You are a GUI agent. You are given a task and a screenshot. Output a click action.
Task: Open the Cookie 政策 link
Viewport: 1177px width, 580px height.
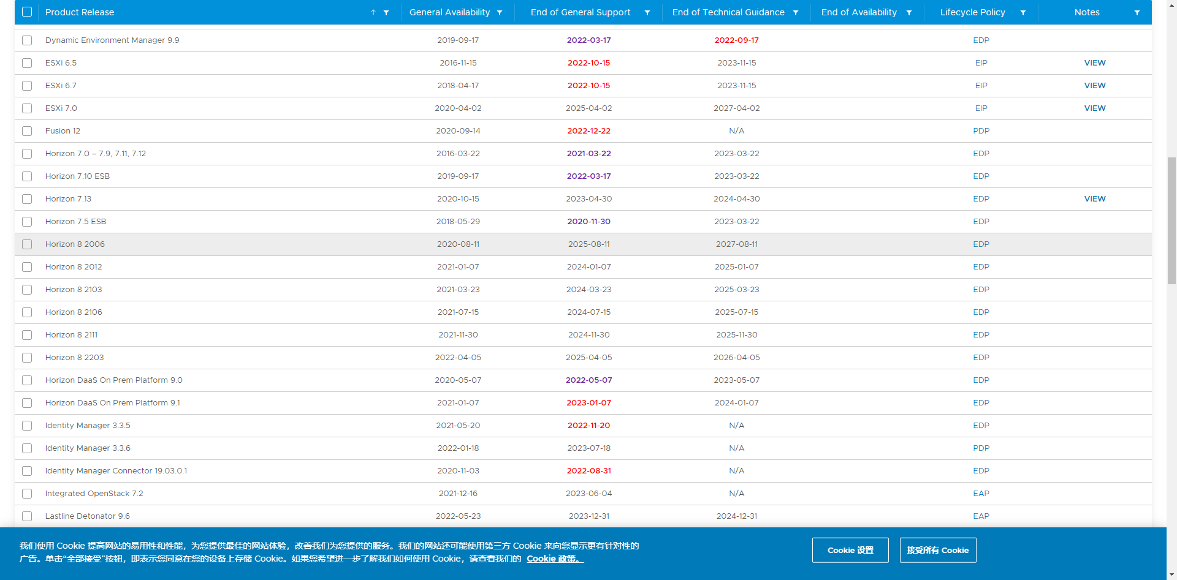[x=555, y=559]
